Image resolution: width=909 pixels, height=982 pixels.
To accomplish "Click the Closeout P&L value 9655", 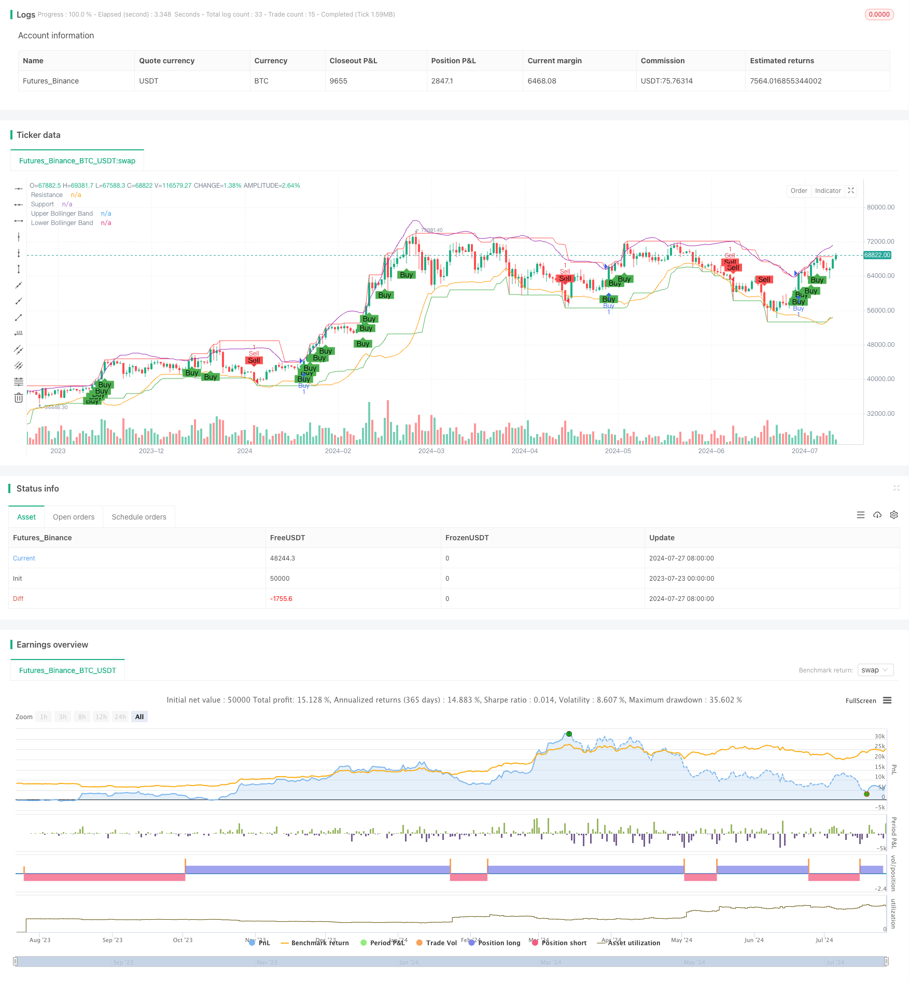I will tap(339, 81).
